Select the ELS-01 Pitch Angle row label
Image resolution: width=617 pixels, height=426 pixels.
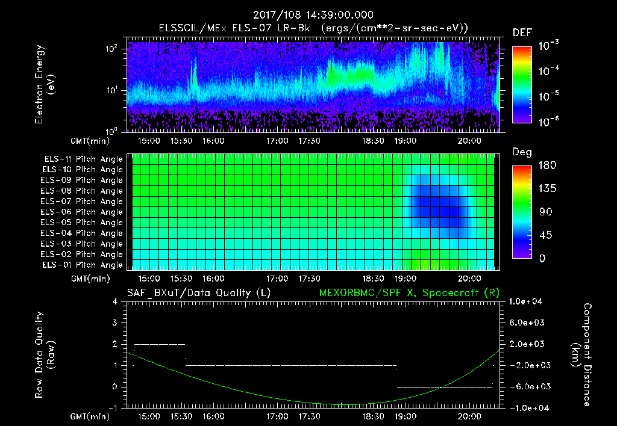(x=83, y=265)
